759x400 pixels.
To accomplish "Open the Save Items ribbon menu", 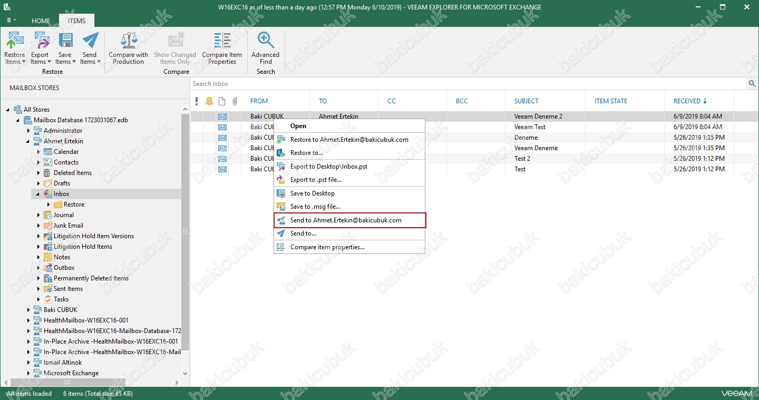I will [x=65, y=48].
